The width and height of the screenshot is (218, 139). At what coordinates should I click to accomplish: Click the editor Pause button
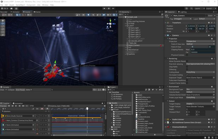[x=109, y=8]
